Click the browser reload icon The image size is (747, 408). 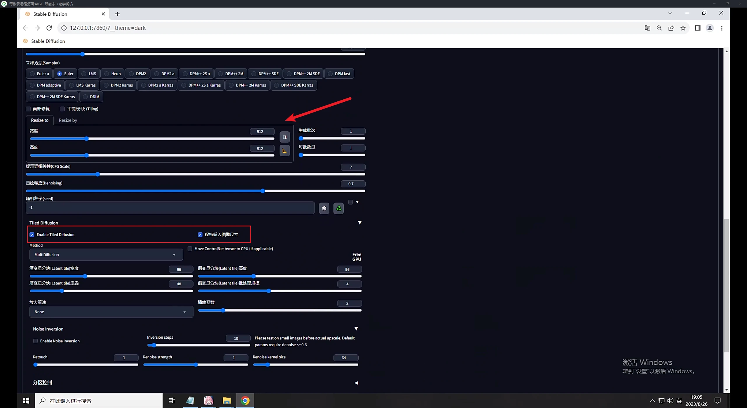pyautogui.click(x=49, y=28)
